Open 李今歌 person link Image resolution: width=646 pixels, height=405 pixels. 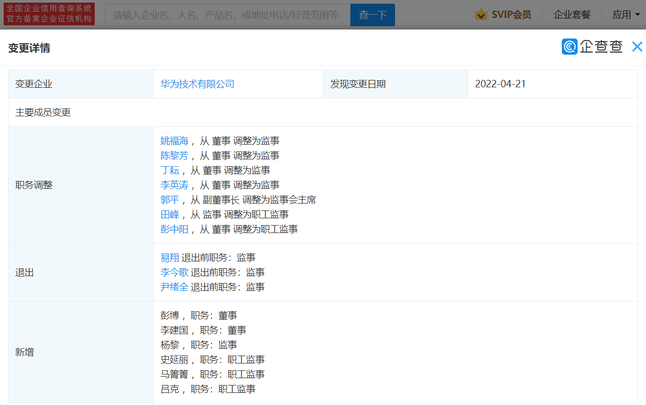174,272
